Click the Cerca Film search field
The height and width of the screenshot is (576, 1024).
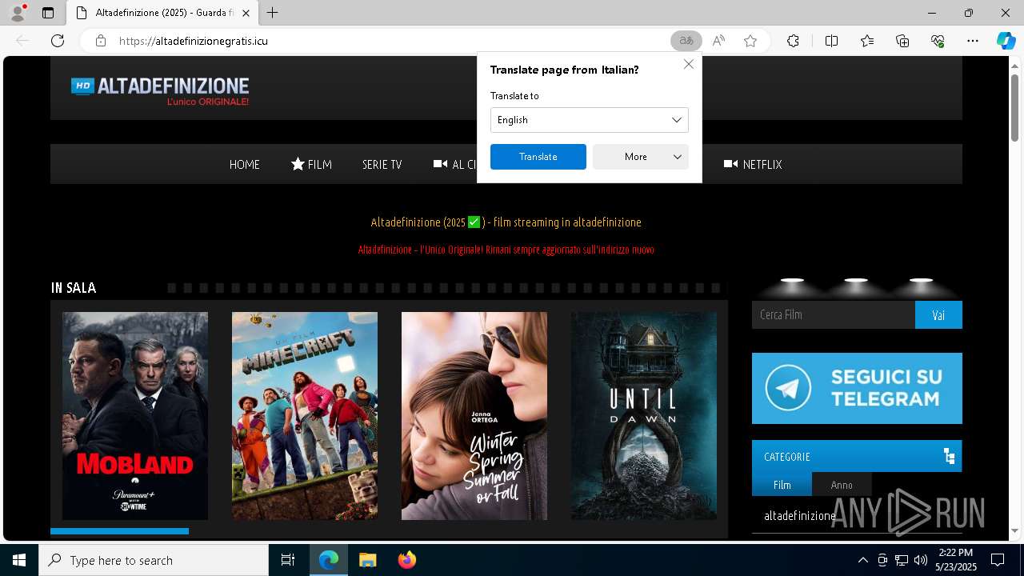coord(834,314)
